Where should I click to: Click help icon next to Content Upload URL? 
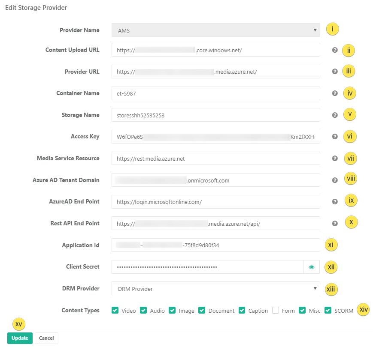tap(335, 50)
